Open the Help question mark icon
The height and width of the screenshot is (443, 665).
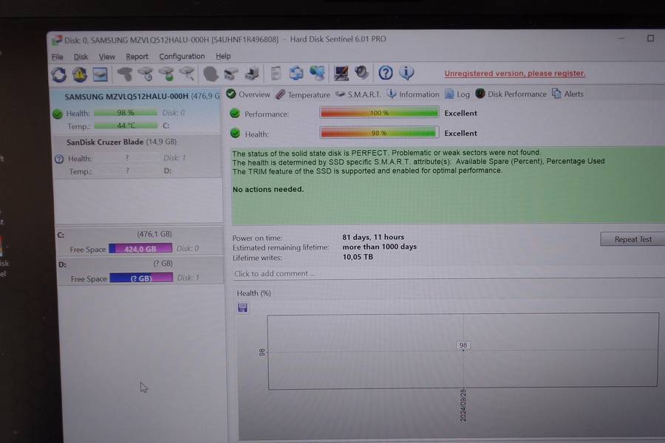(x=385, y=72)
